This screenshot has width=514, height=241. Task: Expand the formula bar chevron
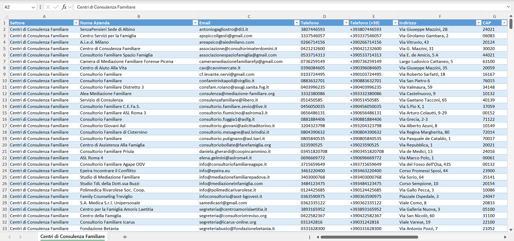click(508, 7)
